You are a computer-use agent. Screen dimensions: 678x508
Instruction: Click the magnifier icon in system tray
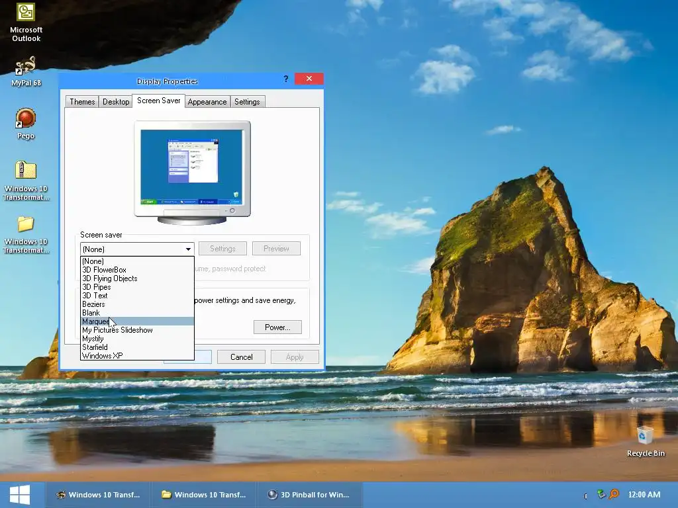(614, 493)
